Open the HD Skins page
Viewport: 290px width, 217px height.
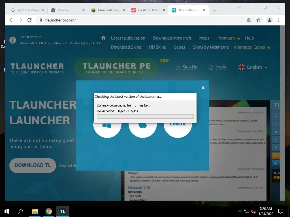(x=157, y=47)
